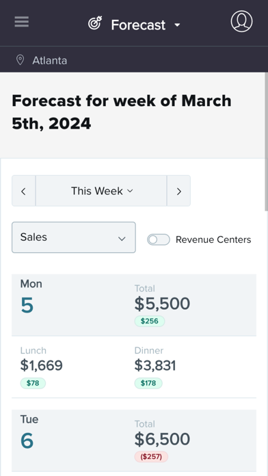Screen dimensions: 268x476
Task: Select the Atlanta location
Action: [x=50, y=60]
